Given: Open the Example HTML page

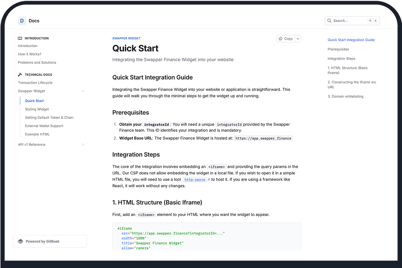Looking at the screenshot, I should pos(37,134).
